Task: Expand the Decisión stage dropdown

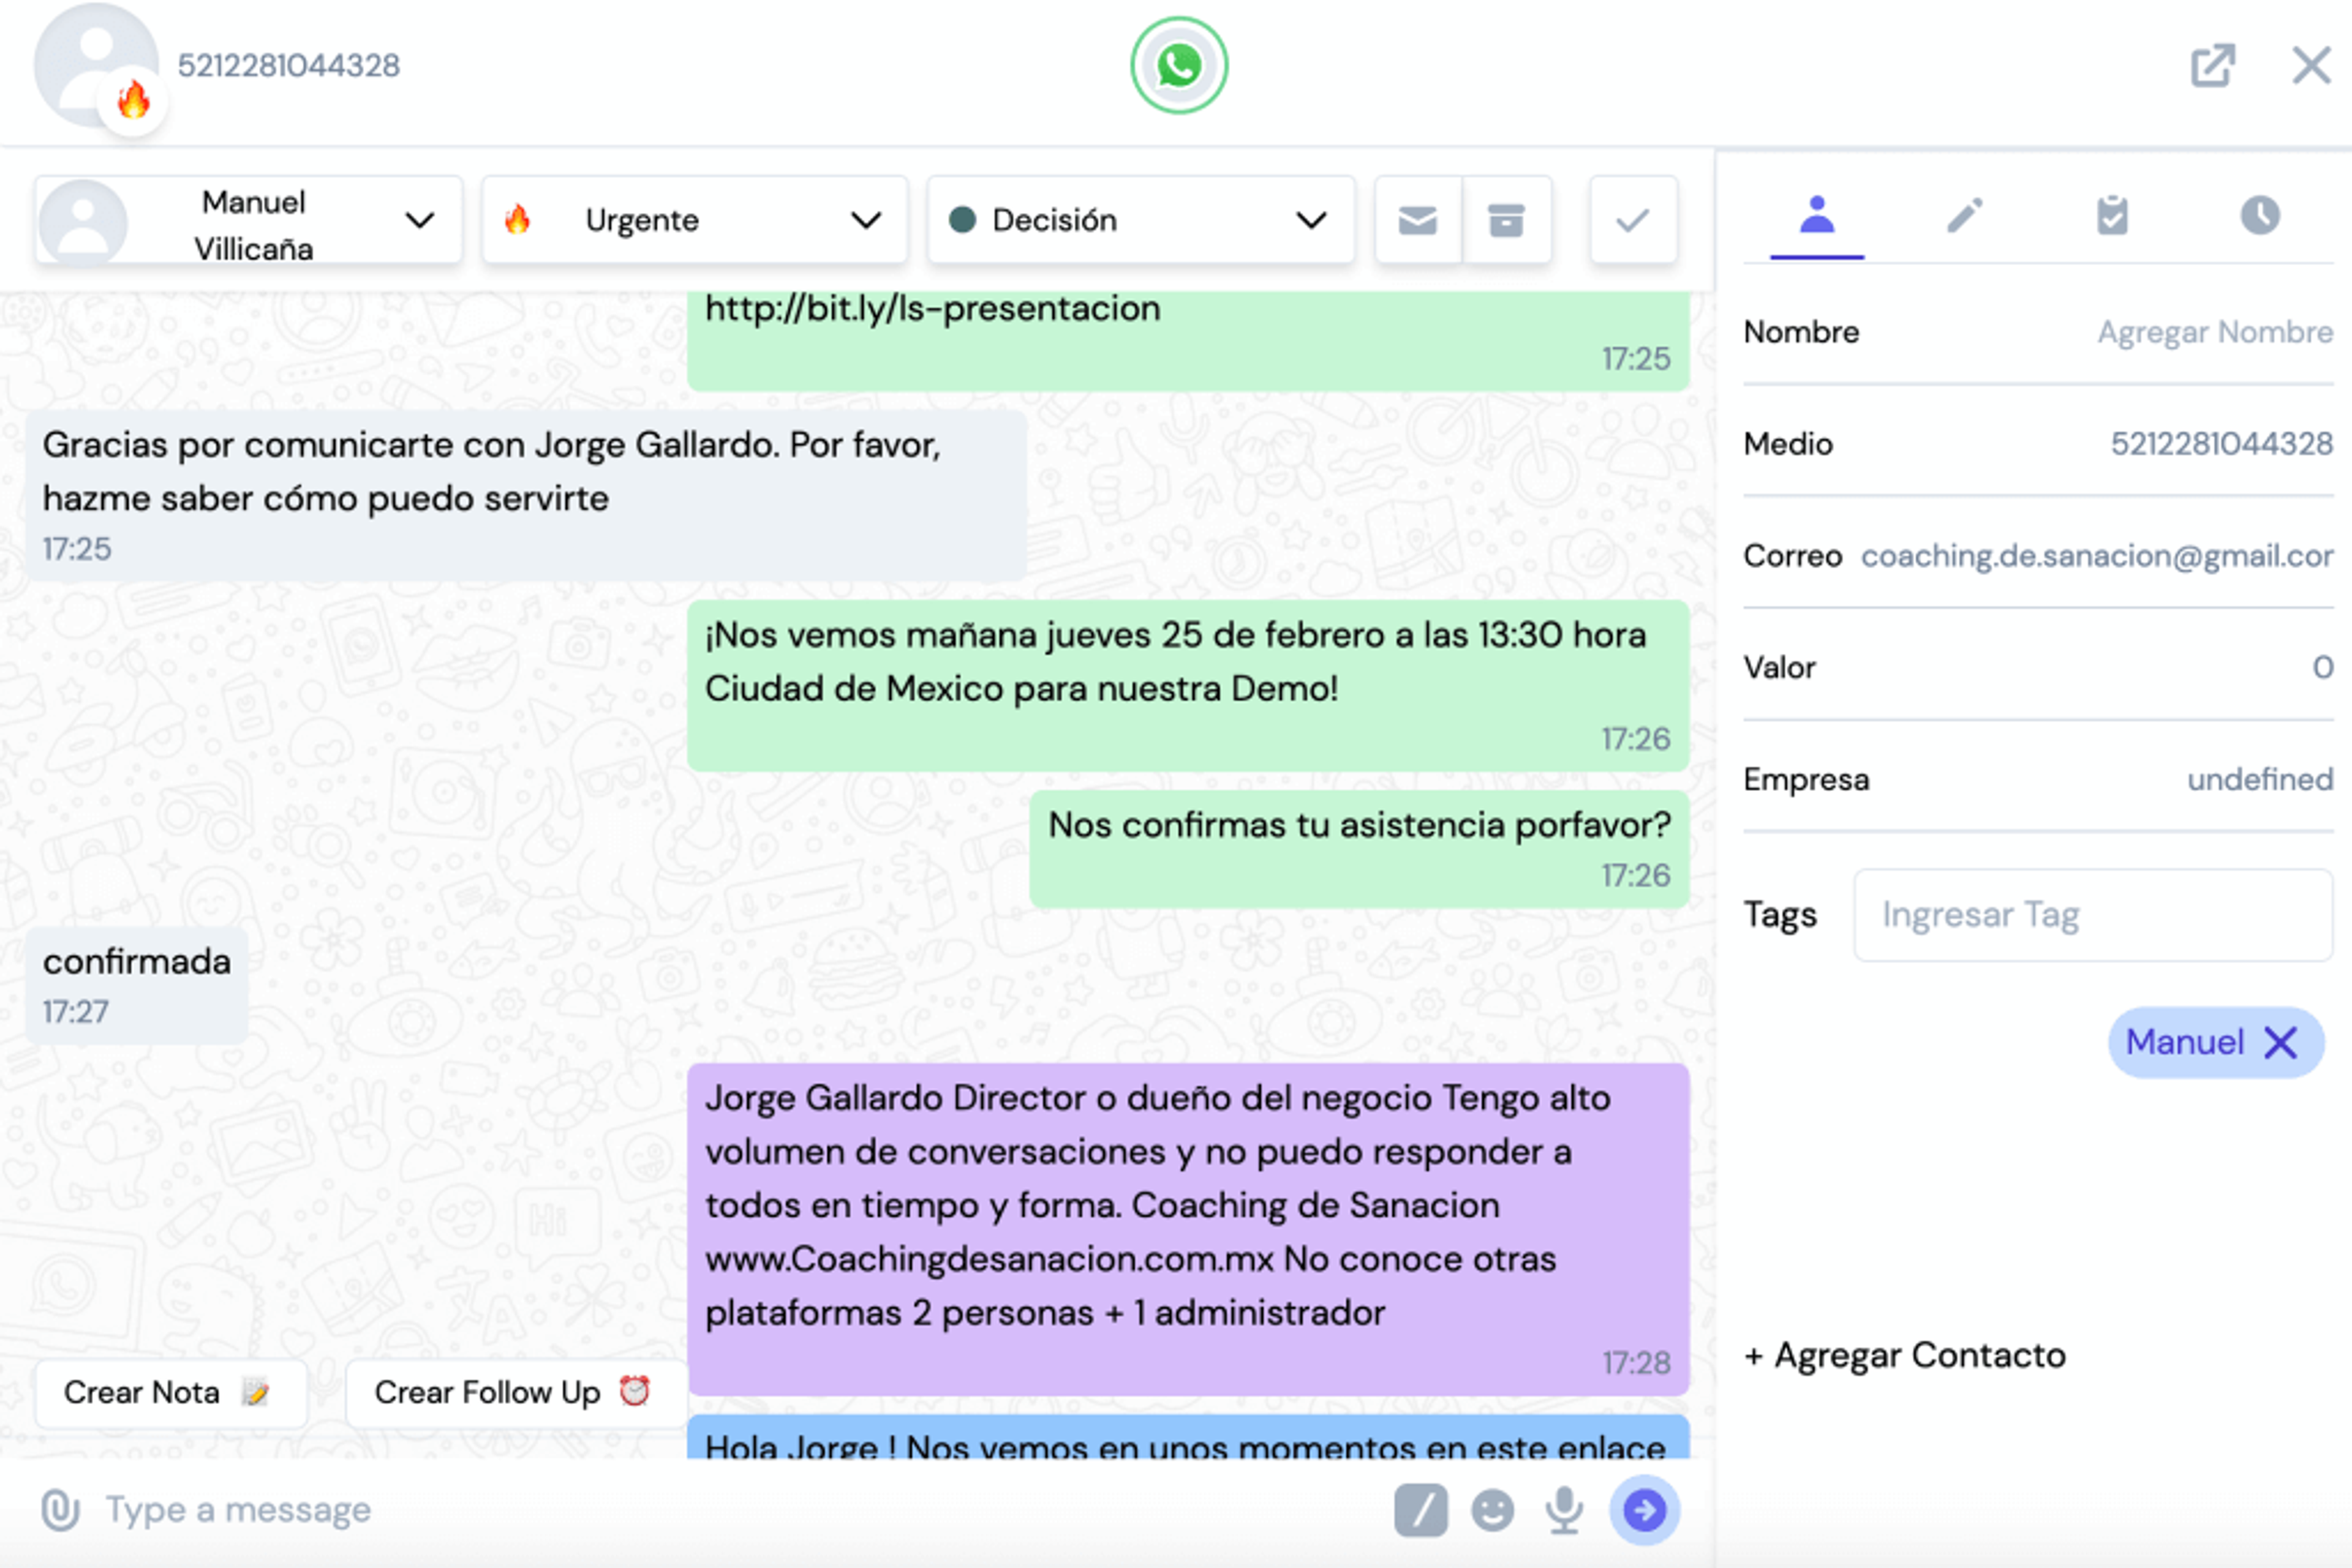Action: point(1140,220)
